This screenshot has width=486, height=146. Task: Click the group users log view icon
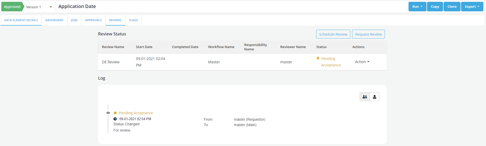pyautogui.click(x=365, y=97)
